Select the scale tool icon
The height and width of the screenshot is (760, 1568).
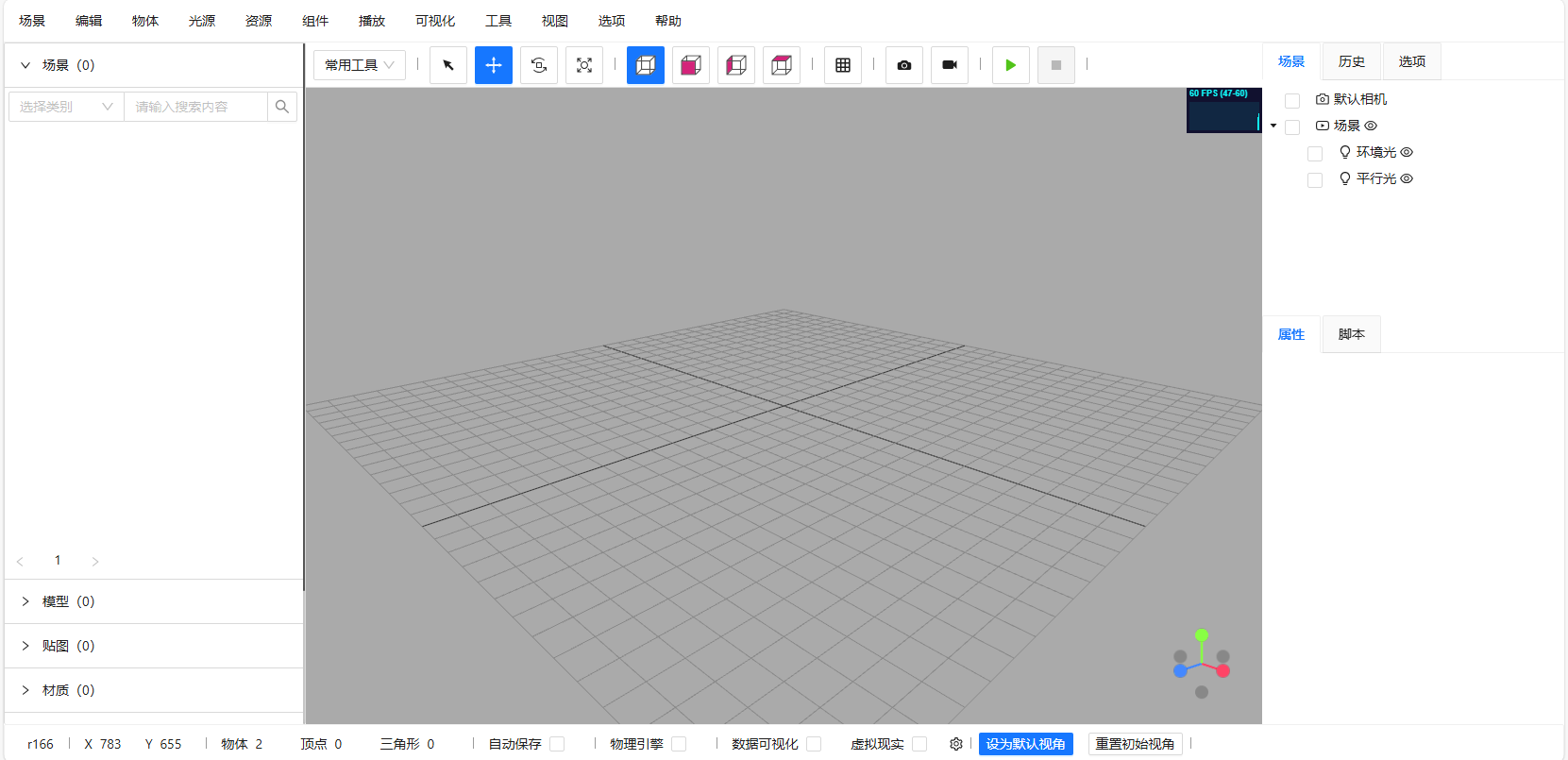pyautogui.click(x=584, y=65)
